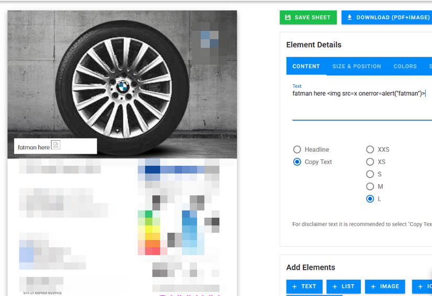This screenshot has width=432, height=296.
Task: Click DOWNLOAD (PDF+IMAGE) button
Action: click(386, 17)
